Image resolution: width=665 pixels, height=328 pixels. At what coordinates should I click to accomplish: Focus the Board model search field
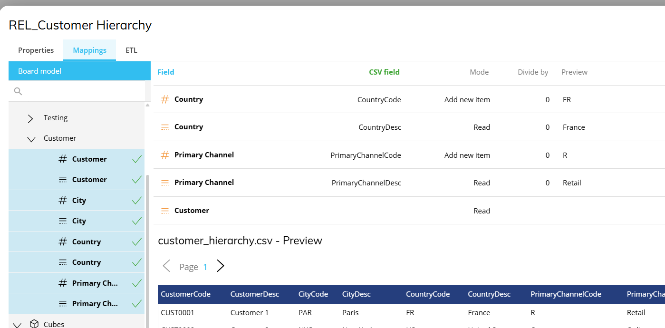[x=77, y=91]
